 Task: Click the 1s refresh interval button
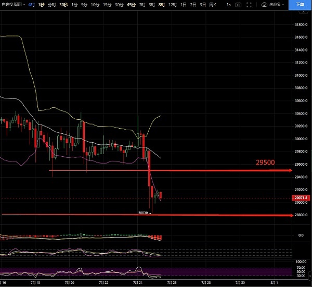tap(229, 5)
